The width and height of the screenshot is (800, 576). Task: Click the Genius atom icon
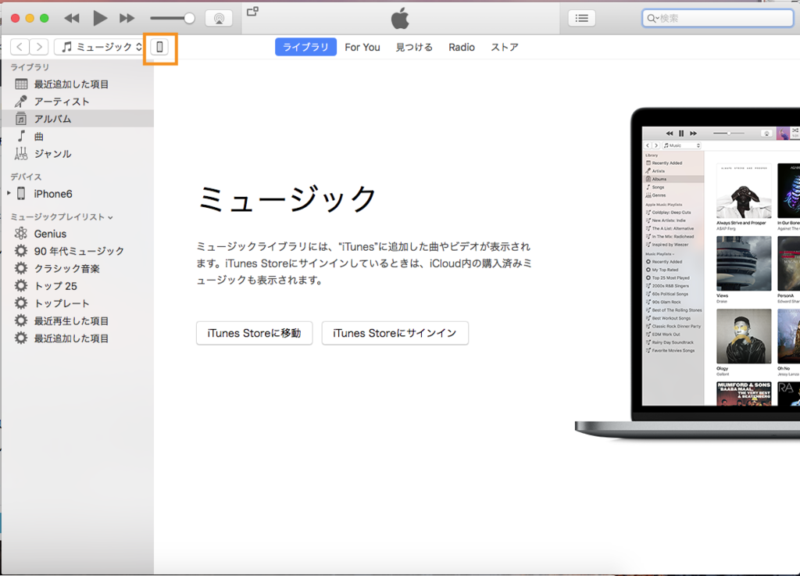click(x=21, y=234)
